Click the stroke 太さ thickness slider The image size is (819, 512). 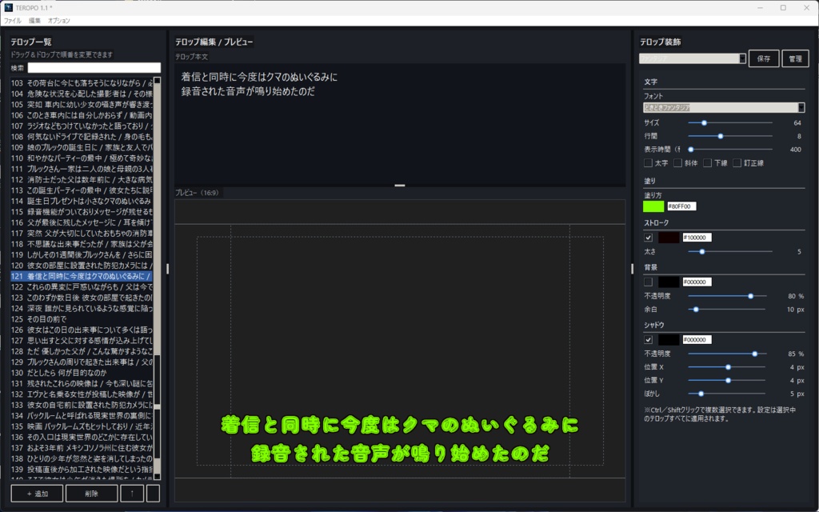coord(730,252)
